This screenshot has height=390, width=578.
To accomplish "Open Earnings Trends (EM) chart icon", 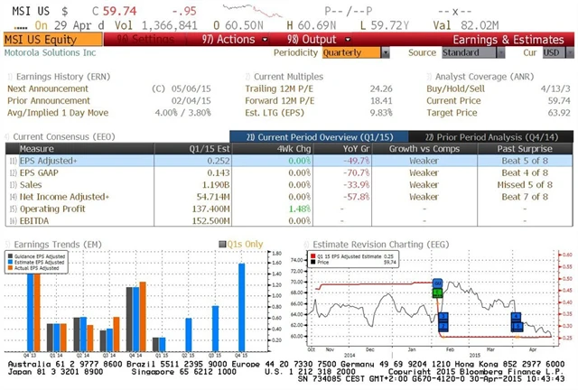I will coord(8,244).
